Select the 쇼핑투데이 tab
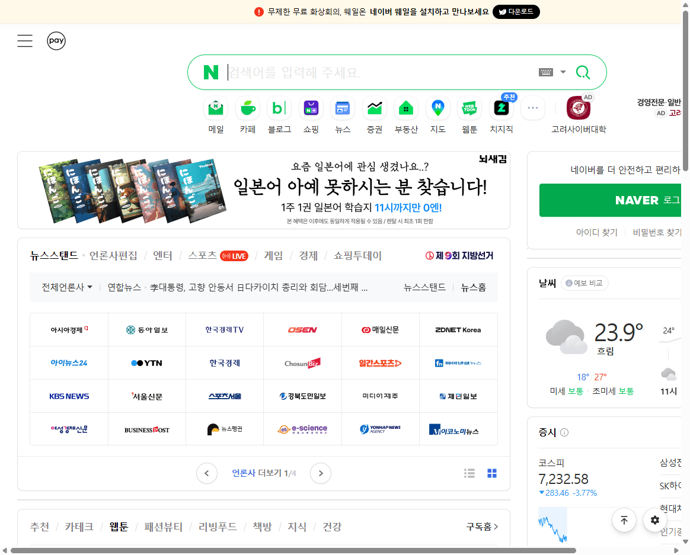Viewport: 690px width, 555px height. 357,255
